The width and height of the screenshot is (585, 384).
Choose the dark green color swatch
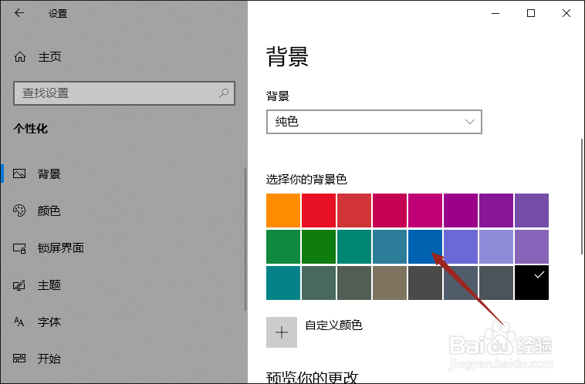coord(318,246)
